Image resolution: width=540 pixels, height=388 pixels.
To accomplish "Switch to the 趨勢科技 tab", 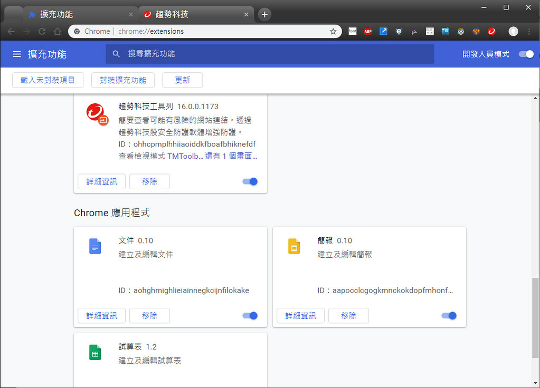I will 196,14.
